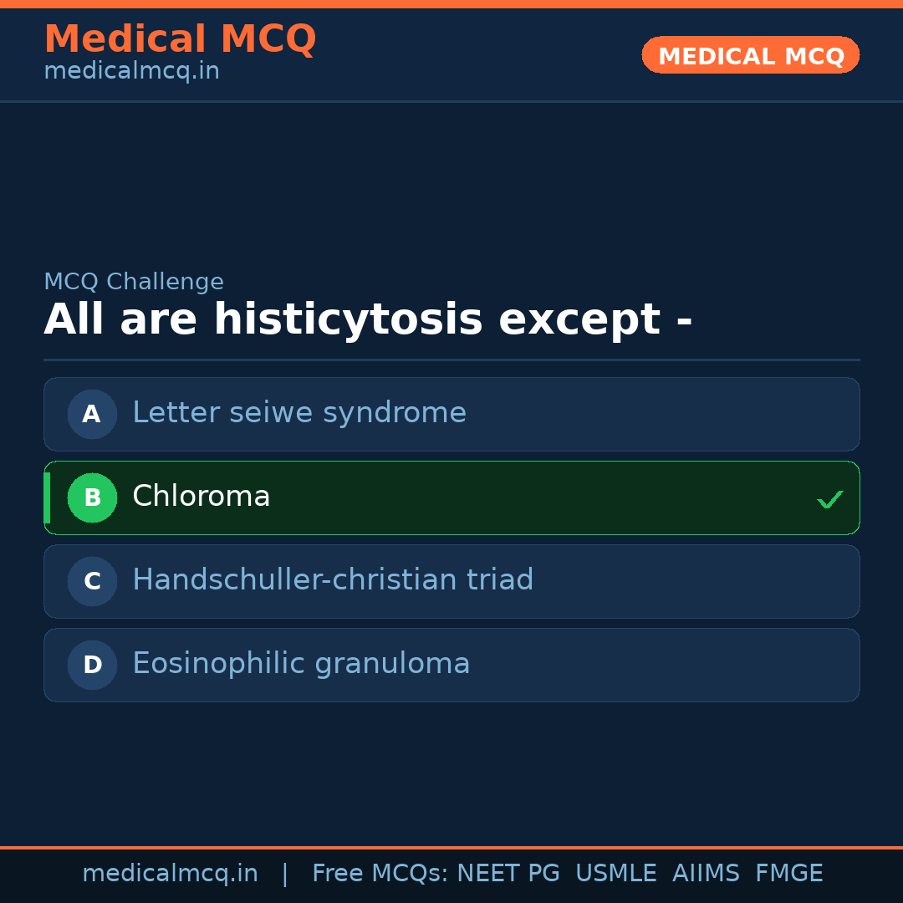Click USMLE in the footer

pos(615,874)
